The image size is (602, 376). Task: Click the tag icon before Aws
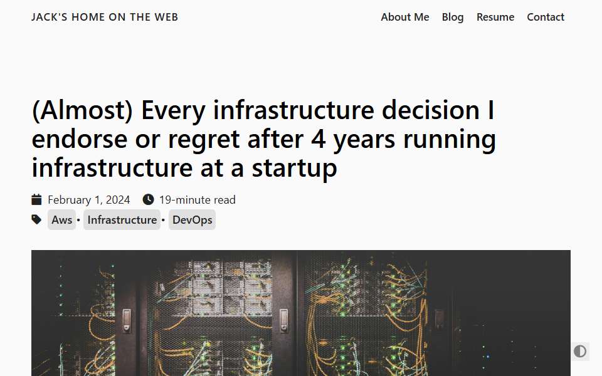pos(36,219)
